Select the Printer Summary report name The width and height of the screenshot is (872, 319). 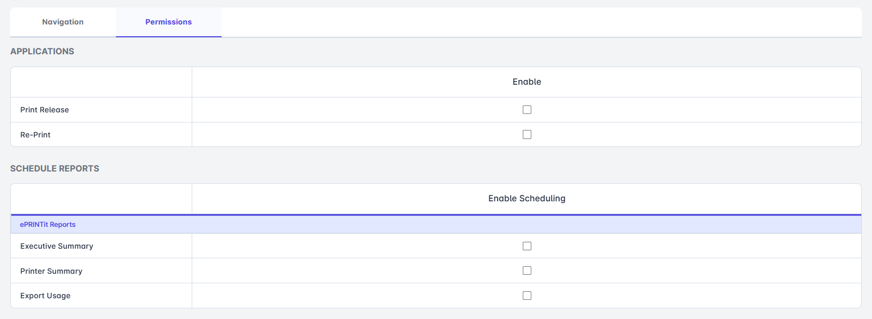(51, 271)
